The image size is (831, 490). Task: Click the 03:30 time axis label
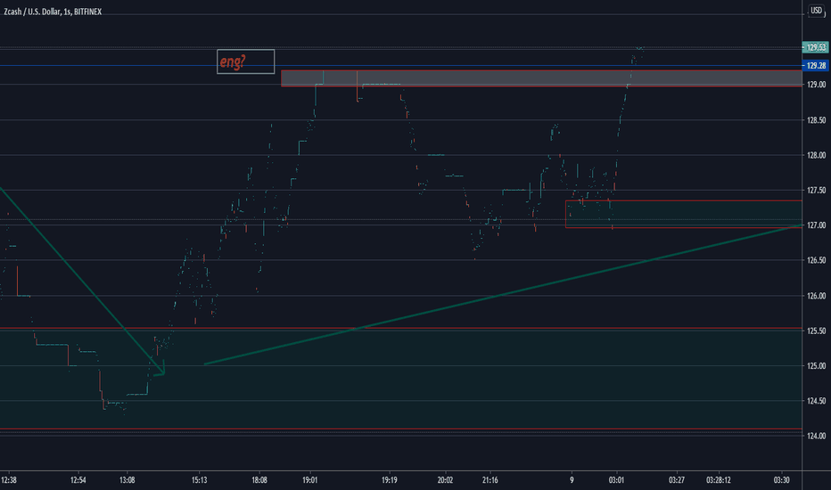(781, 480)
